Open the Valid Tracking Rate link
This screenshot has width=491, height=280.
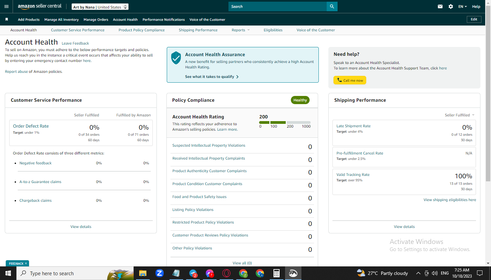[353, 175]
